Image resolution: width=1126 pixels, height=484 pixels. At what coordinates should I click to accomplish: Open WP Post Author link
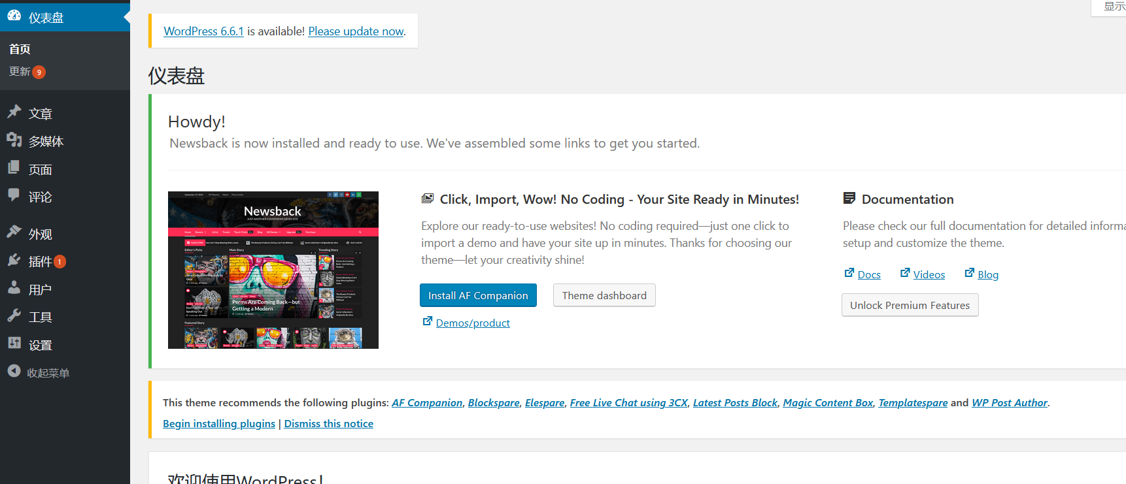1010,402
